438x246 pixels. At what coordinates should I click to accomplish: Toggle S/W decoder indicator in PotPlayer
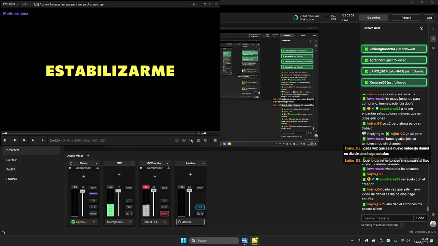pos(78,140)
